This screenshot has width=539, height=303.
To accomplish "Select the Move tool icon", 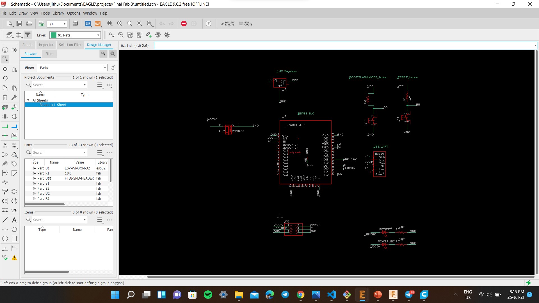I will coord(5,69).
